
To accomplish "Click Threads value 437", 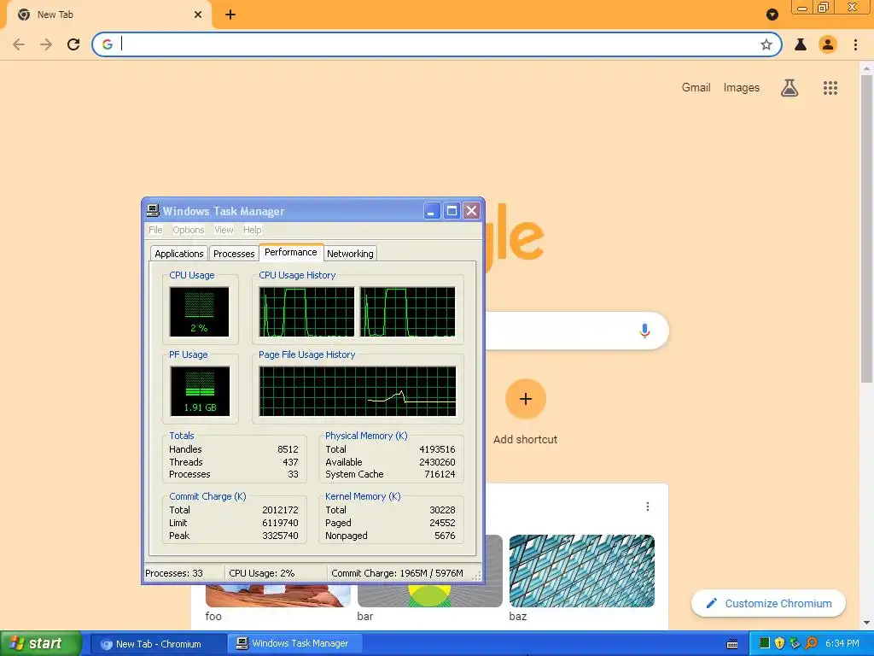I will point(290,462).
